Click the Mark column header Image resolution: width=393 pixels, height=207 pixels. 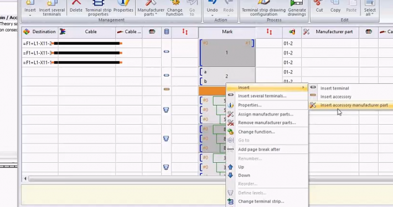click(x=227, y=32)
